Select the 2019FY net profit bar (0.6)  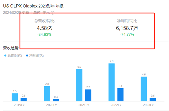(x=24, y=100)
